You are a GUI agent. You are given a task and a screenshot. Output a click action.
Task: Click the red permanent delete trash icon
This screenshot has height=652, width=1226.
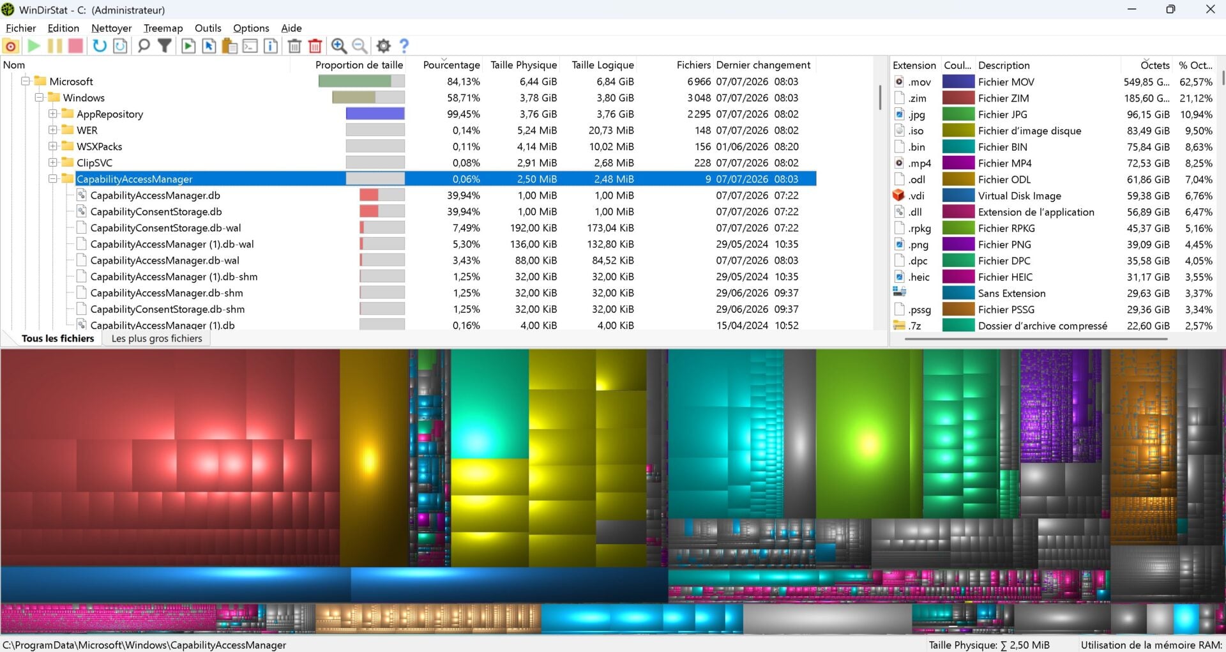point(315,46)
